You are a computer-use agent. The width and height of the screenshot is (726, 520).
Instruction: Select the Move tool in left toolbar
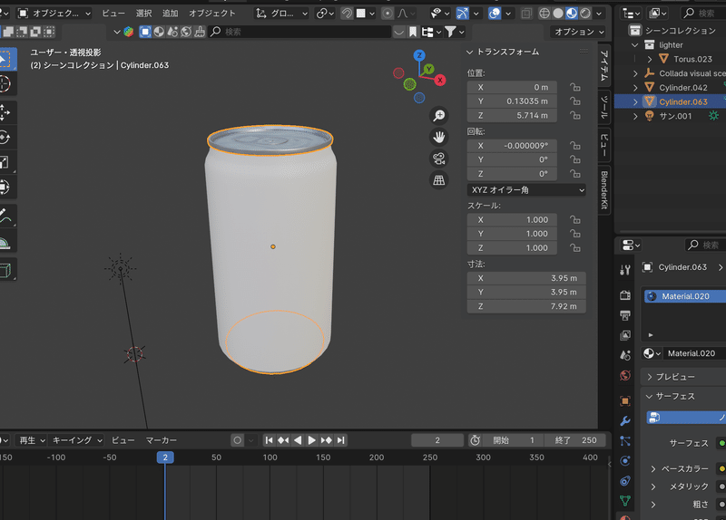pos(5,111)
